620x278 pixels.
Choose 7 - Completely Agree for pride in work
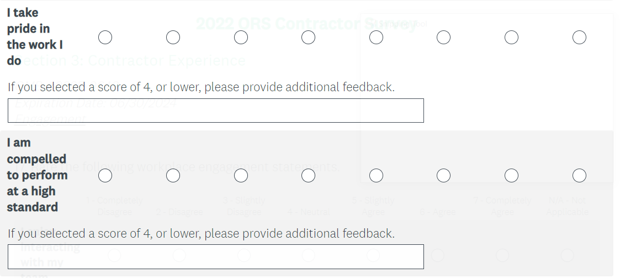[x=511, y=38]
